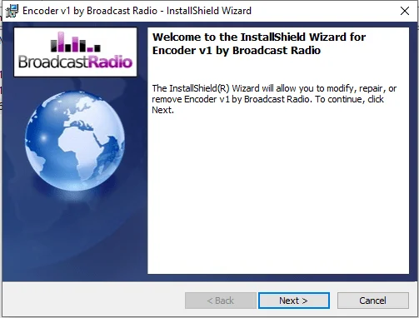Screen dimensions: 419x318
Task: Click the disabled Back button
Action: (x=221, y=301)
